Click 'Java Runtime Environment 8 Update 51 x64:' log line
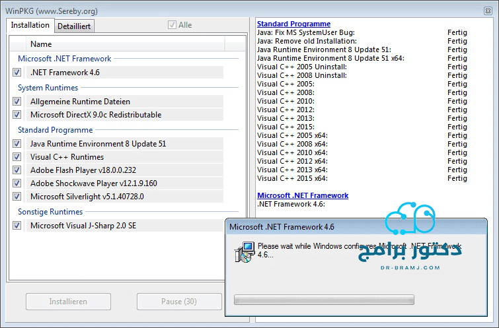Viewport: 499px width, 328px height. pyautogui.click(x=330, y=58)
